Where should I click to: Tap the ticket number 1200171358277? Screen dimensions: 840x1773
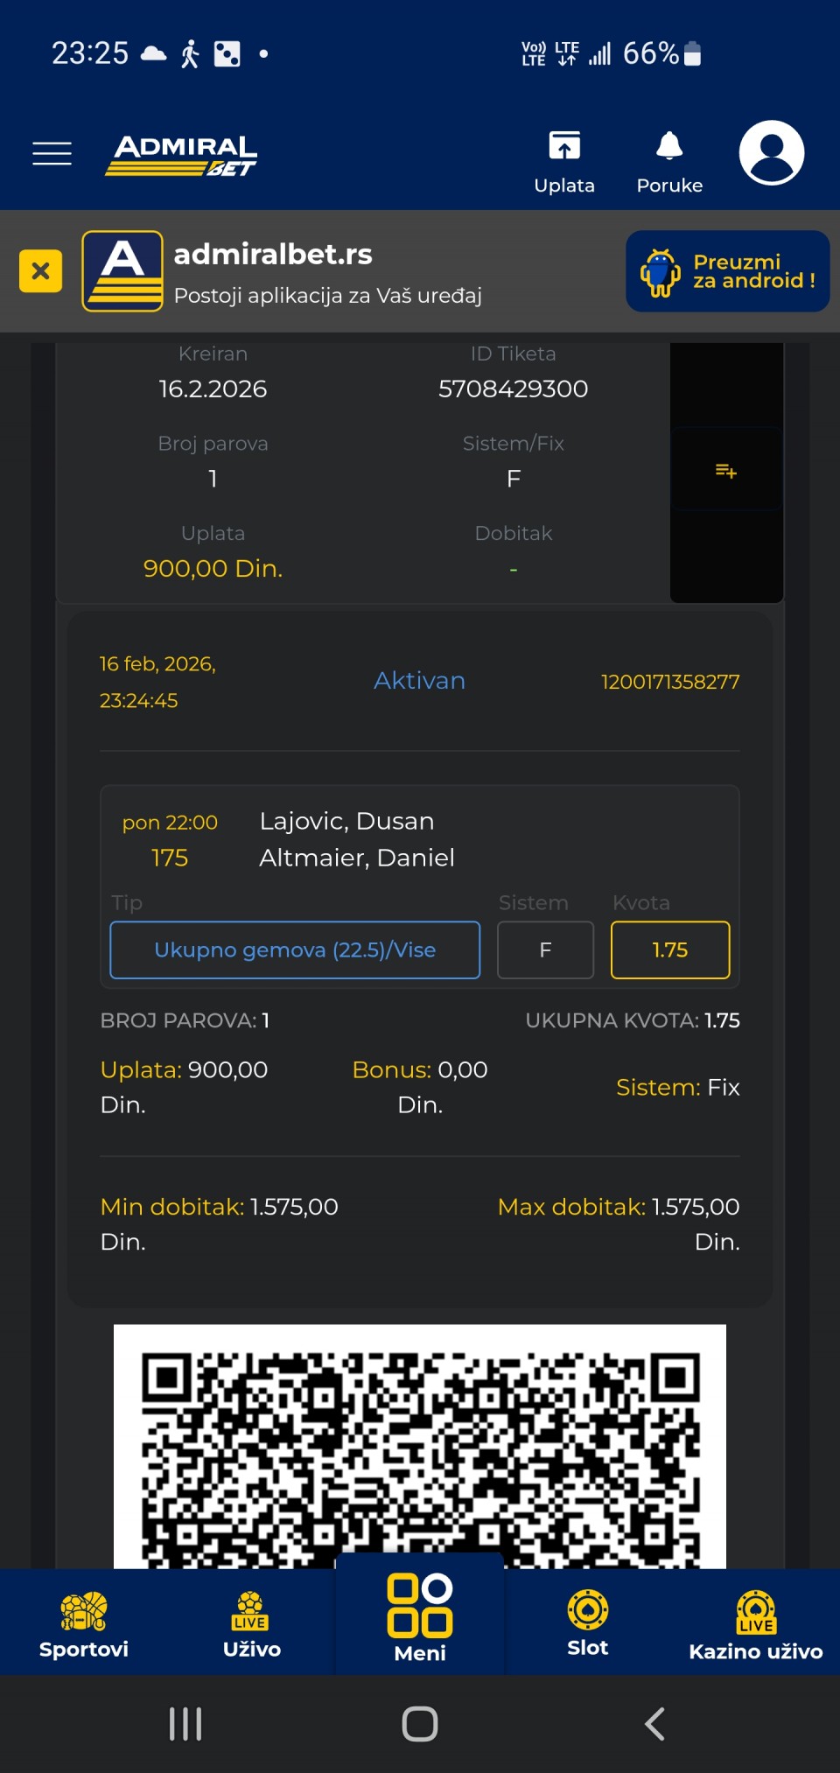pos(669,683)
